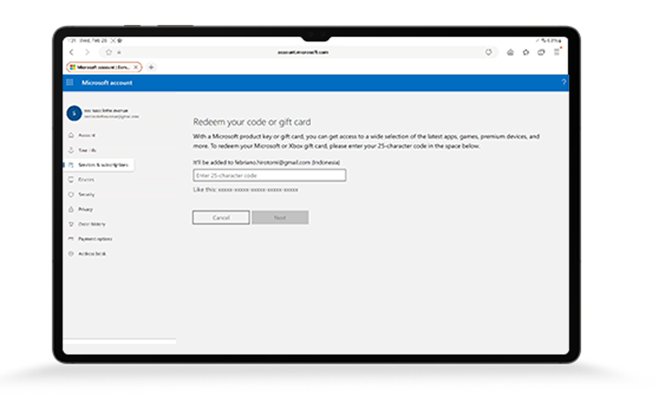This screenshot has height=419, width=658.
Task: Open the browser extensions icon
Action: [525, 52]
